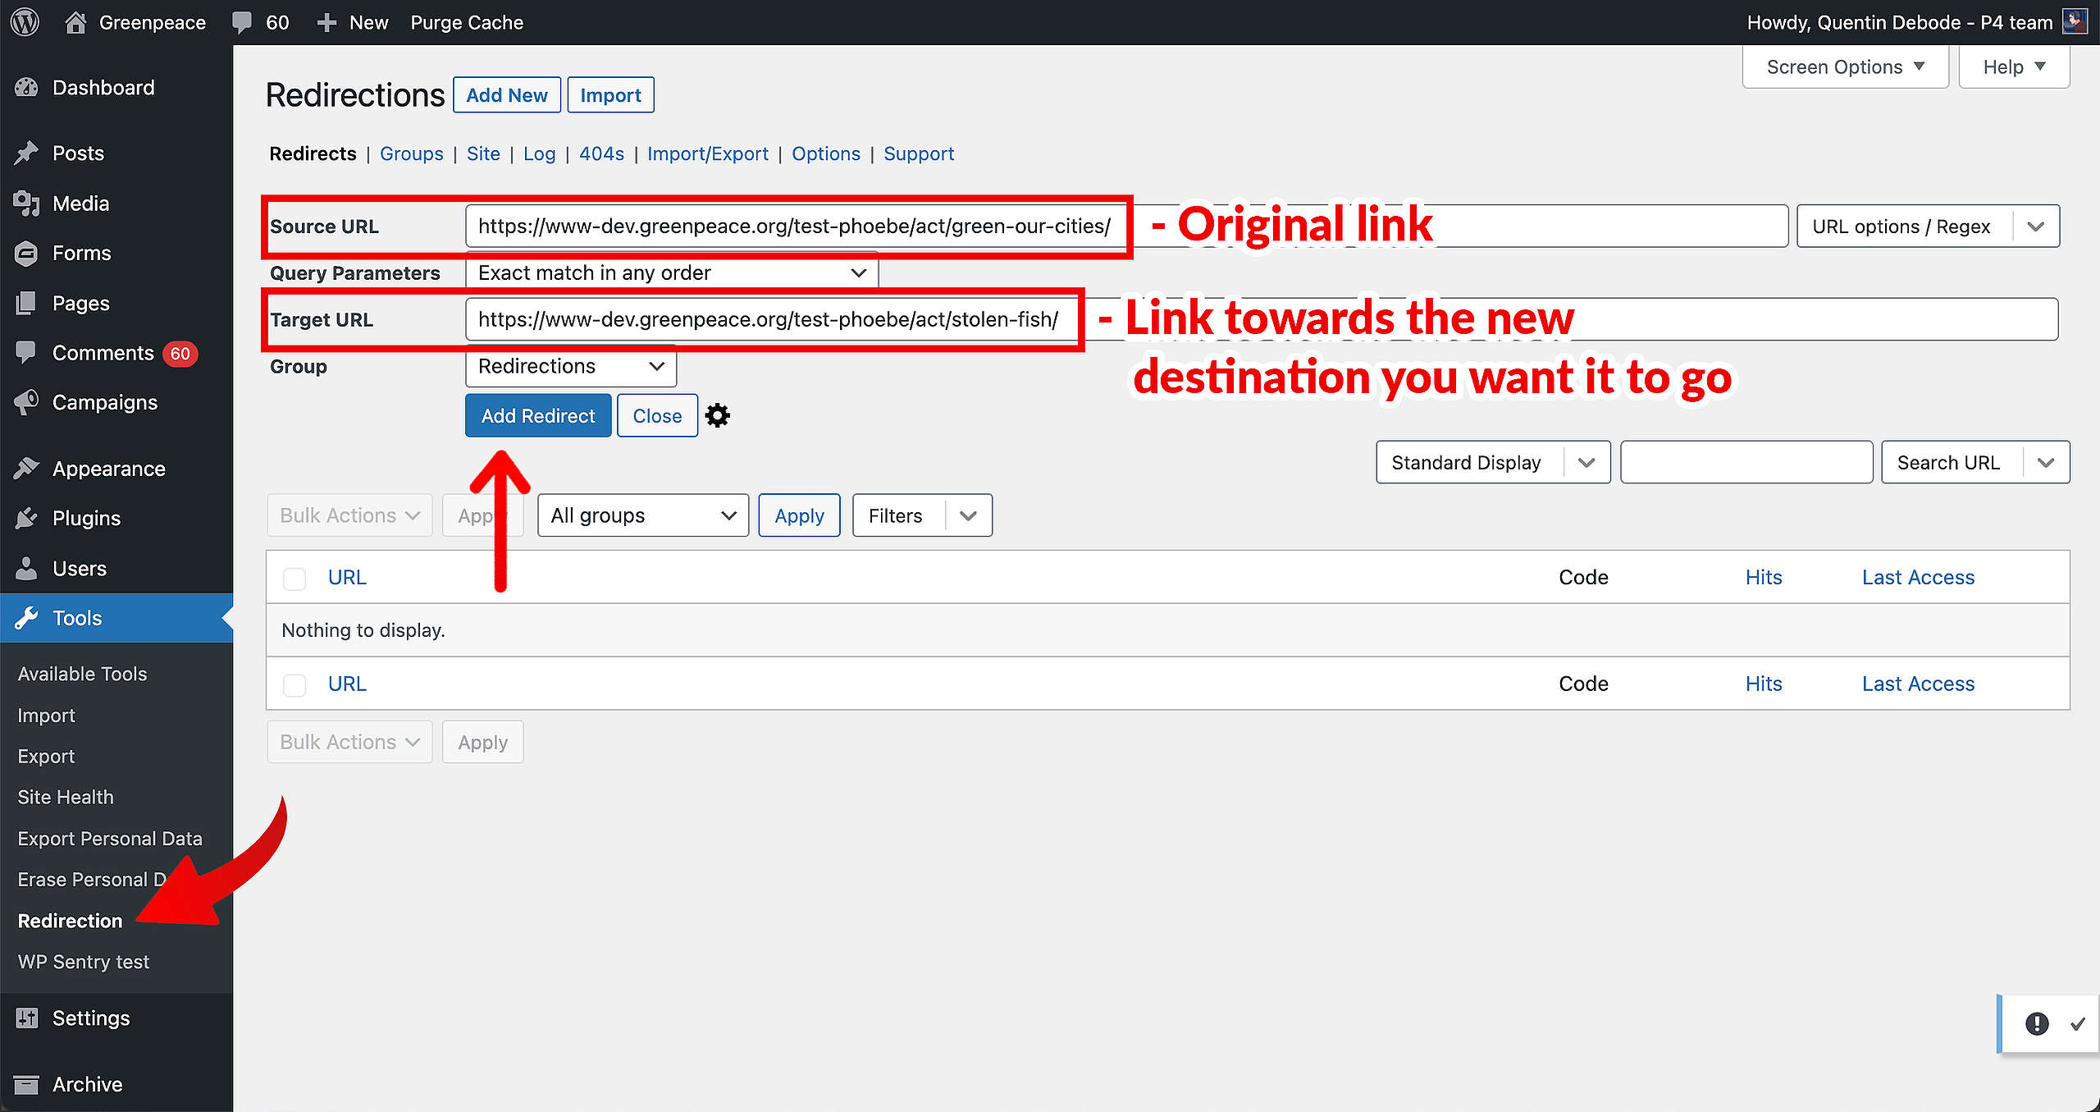Toggle select-all checkbox in table footer
The width and height of the screenshot is (2100, 1112).
[x=294, y=684]
